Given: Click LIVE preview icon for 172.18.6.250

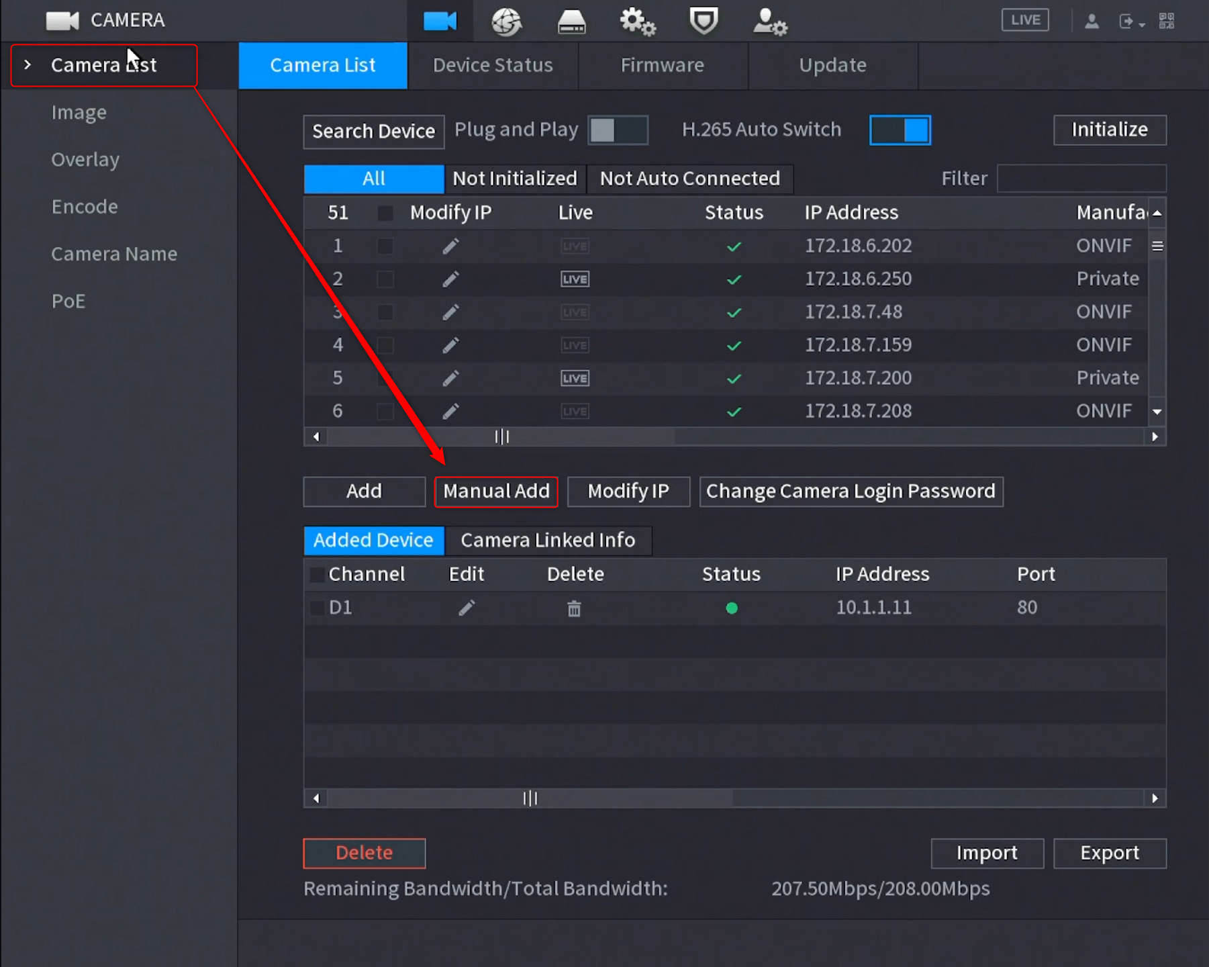Looking at the screenshot, I should [575, 279].
